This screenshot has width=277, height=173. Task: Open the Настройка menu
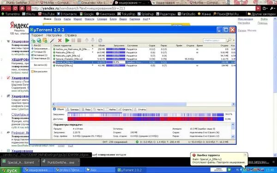pos(54,36)
